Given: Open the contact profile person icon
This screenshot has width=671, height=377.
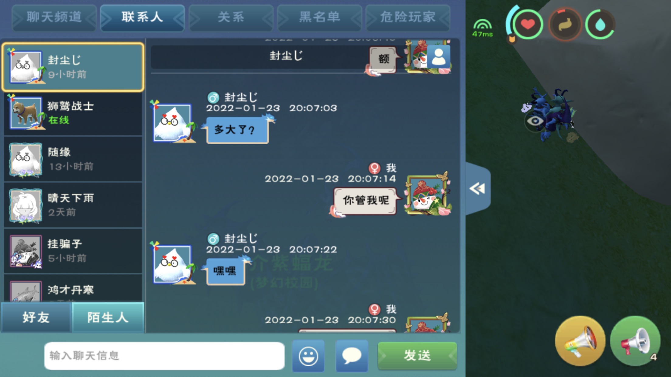Looking at the screenshot, I should [438, 56].
